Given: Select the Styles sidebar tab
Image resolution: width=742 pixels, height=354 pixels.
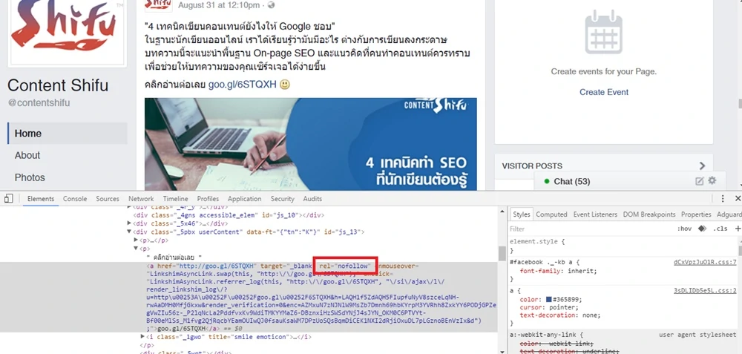Looking at the screenshot, I should pos(521,214).
